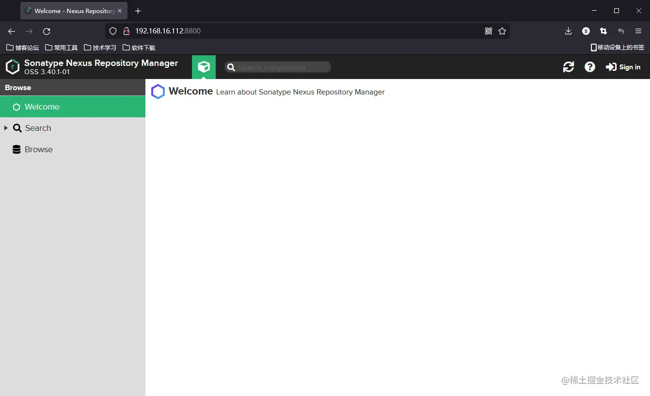Click the Browse sidebar header
Screen dimensions: 650x396
[73, 88]
